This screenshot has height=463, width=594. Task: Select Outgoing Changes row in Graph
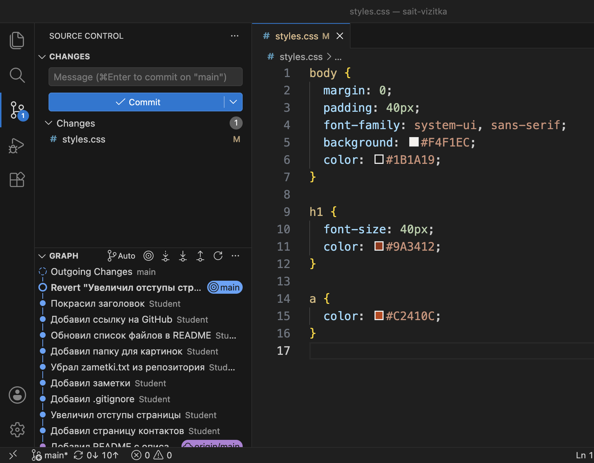(143, 272)
